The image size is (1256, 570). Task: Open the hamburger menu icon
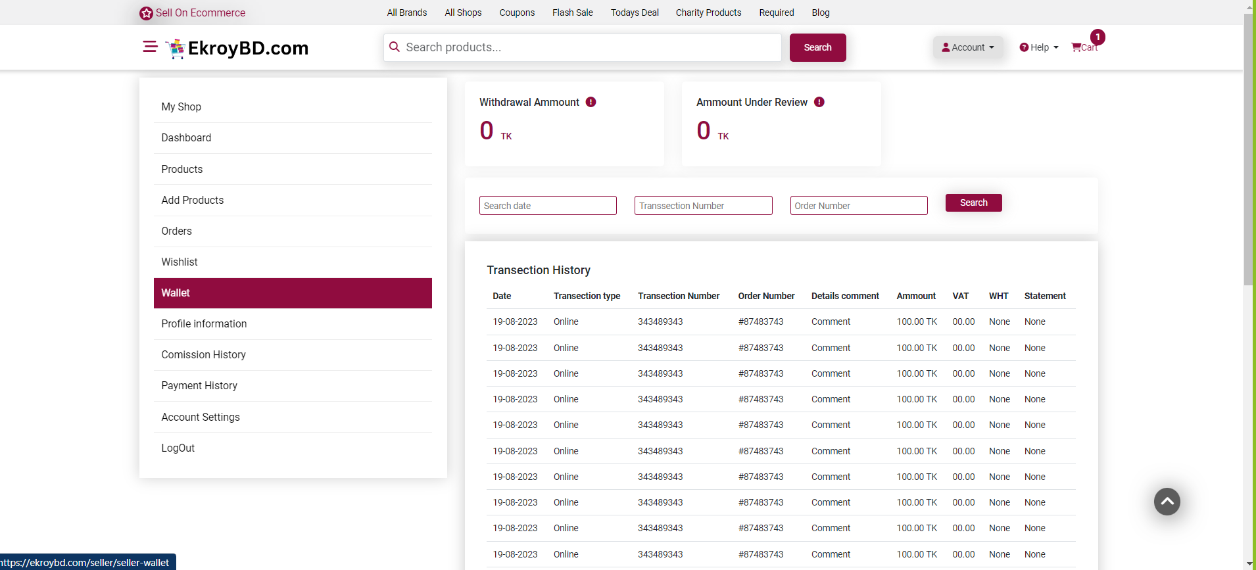pyautogui.click(x=150, y=47)
